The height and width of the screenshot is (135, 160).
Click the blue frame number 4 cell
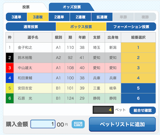tap(10, 78)
